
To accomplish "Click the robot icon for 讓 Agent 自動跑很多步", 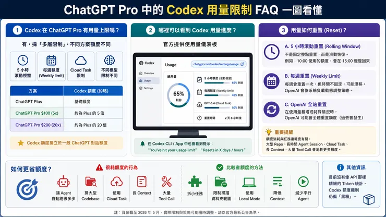I will pos(64,182).
